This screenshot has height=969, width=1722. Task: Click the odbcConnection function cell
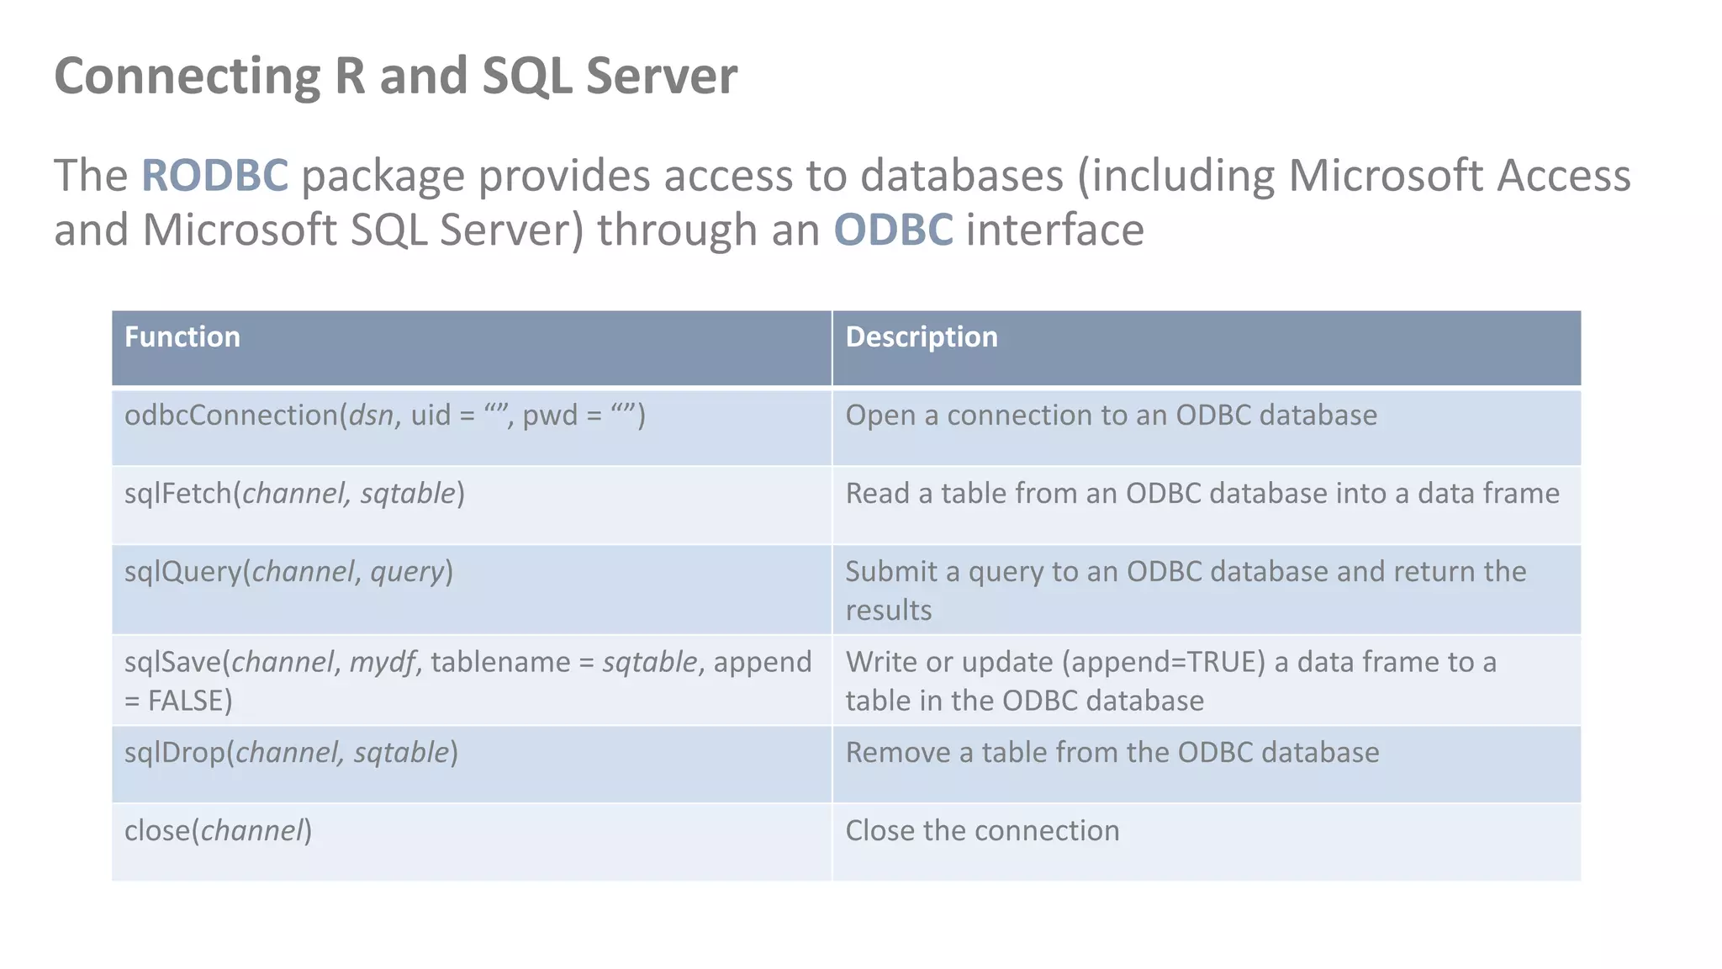pyautogui.click(x=384, y=416)
